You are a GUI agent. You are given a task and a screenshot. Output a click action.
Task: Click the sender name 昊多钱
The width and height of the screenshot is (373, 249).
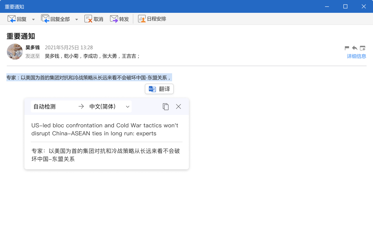pyautogui.click(x=33, y=48)
